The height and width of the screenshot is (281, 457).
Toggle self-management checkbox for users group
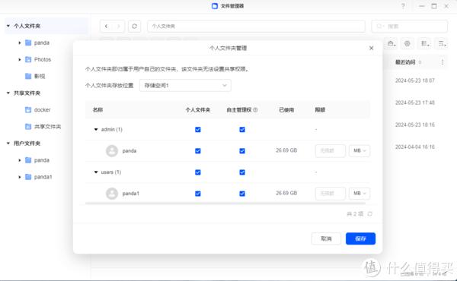pos(242,172)
